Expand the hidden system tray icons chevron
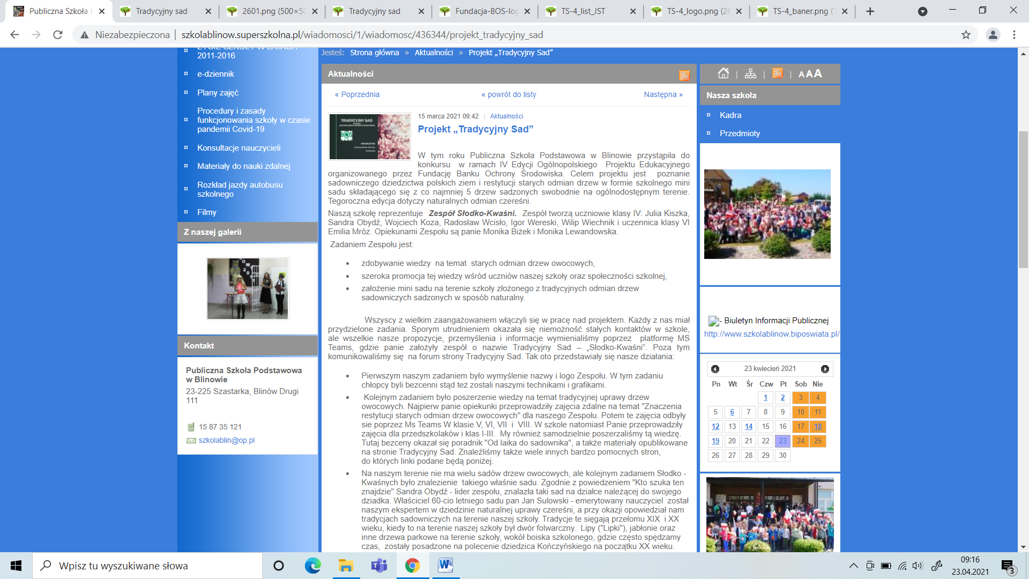This screenshot has height=579, width=1029. pyautogui.click(x=853, y=566)
